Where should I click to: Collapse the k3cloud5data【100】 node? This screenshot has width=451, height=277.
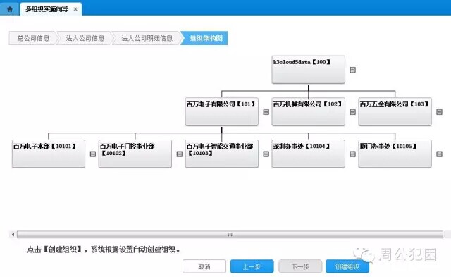pos(352,70)
